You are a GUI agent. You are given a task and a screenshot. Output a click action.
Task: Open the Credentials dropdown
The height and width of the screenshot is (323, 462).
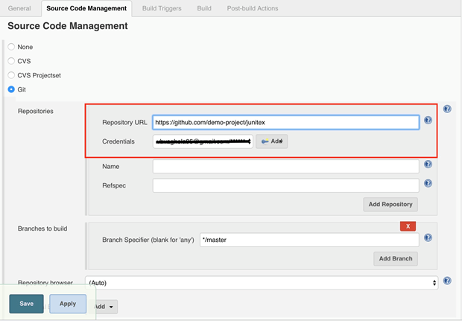click(203, 141)
